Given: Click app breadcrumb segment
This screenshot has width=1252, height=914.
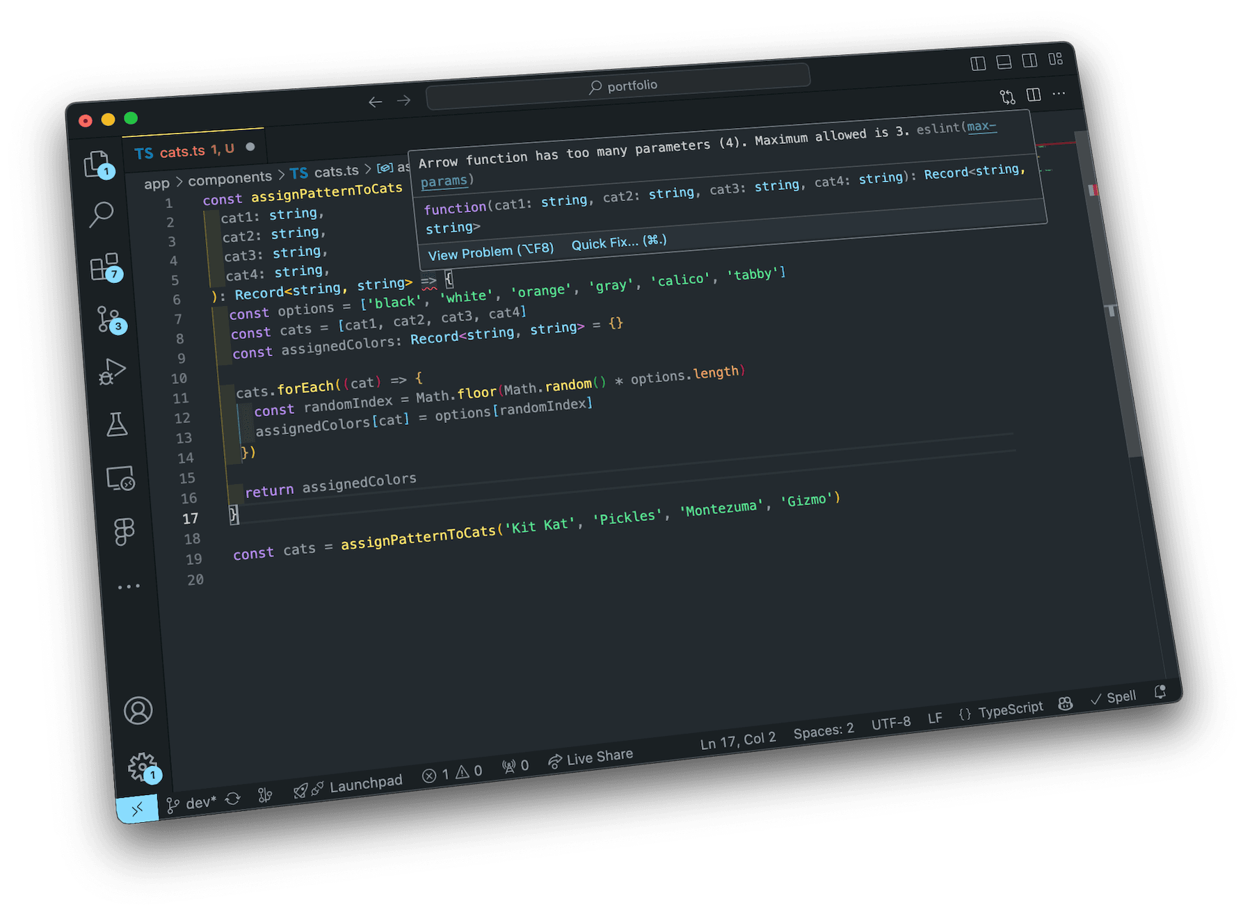Looking at the screenshot, I should pos(156,184).
